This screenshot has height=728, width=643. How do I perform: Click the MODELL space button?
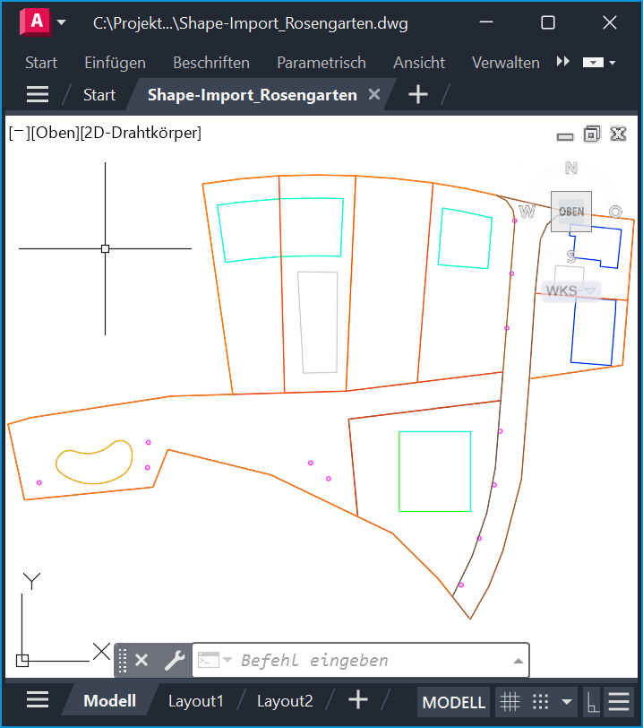(x=453, y=702)
